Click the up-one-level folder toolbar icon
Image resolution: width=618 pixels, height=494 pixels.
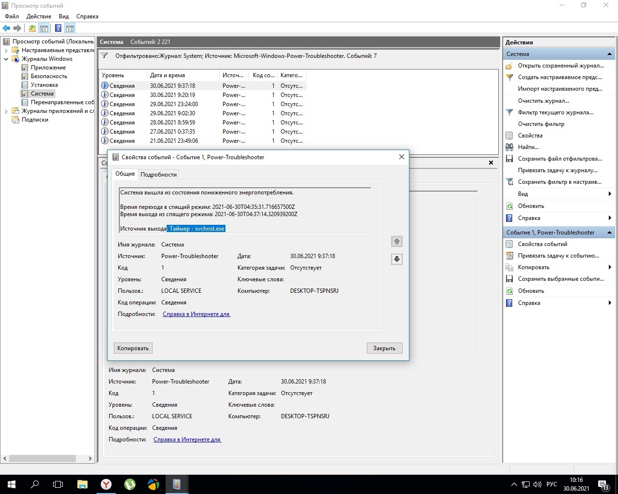(32, 28)
